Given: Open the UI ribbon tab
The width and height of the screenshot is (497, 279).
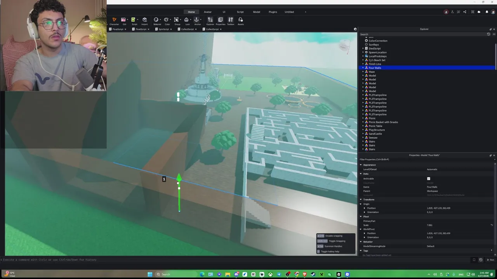Looking at the screenshot, I should pos(224,12).
